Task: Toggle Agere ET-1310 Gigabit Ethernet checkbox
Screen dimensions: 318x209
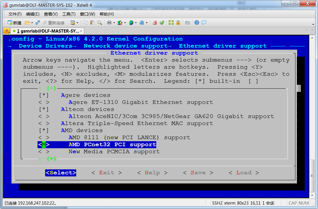Action: 44,102
